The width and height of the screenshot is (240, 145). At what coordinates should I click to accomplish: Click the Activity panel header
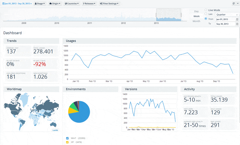(x=209, y=89)
